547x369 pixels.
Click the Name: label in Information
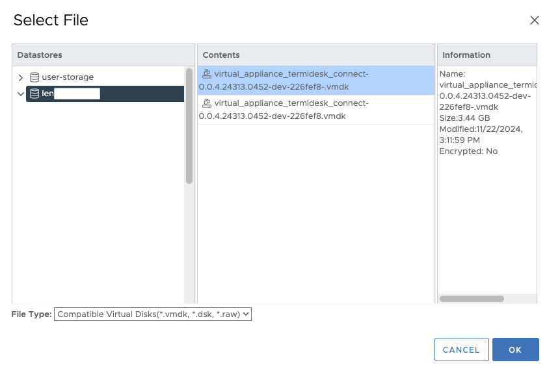[x=452, y=74]
